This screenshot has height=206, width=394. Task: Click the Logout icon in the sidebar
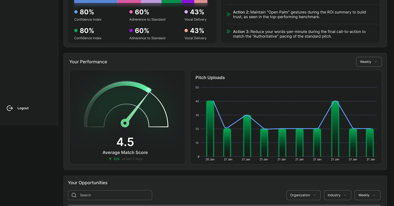click(x=10, y=108)
